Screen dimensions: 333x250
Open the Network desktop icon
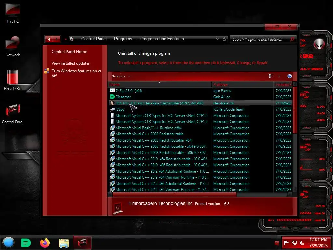pos(13,47)
